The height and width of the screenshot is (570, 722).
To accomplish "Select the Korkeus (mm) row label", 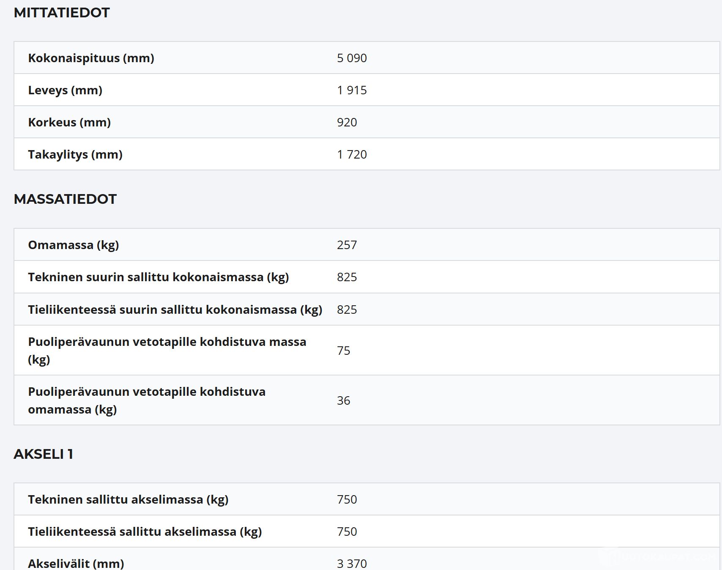I will click(x=69, y=122).
